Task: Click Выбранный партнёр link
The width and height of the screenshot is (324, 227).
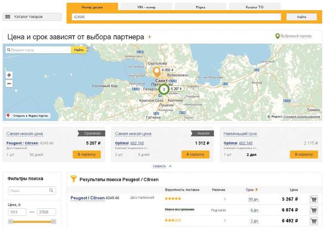Action: 296,36
